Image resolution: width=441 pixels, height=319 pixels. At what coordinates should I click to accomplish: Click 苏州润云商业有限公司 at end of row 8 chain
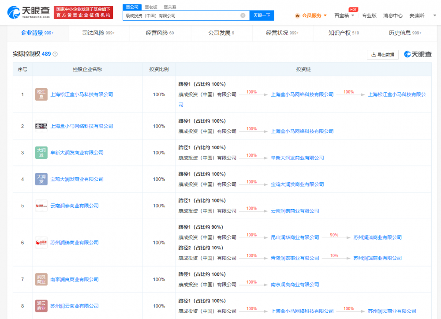[392, 311]
